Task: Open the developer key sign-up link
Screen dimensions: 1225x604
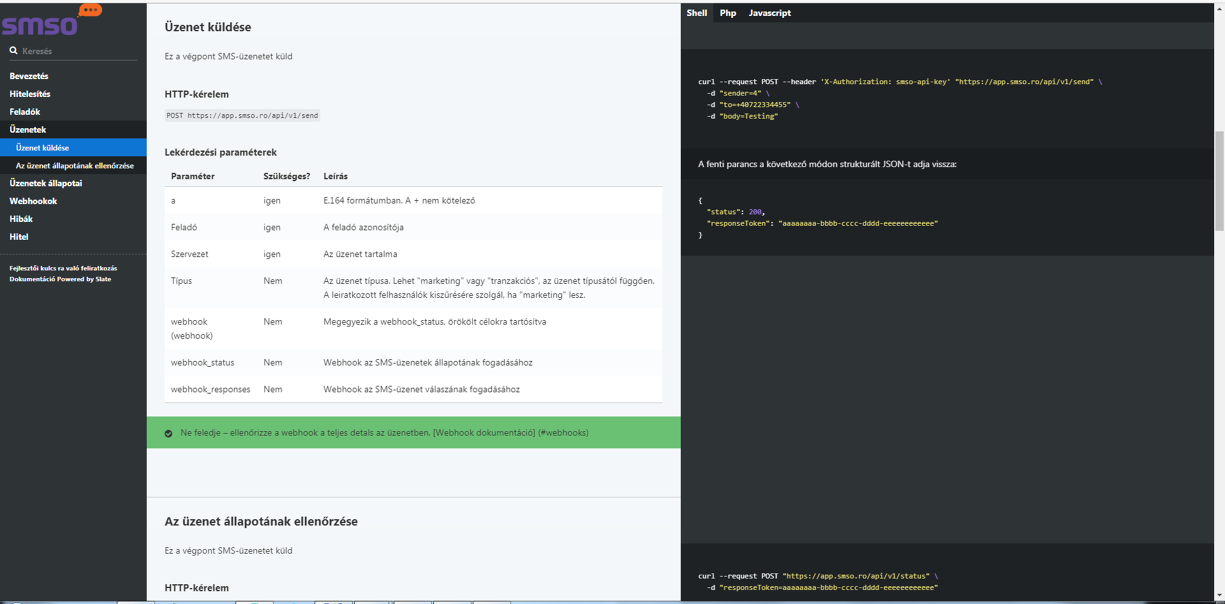Action: [x=63, y=269]
